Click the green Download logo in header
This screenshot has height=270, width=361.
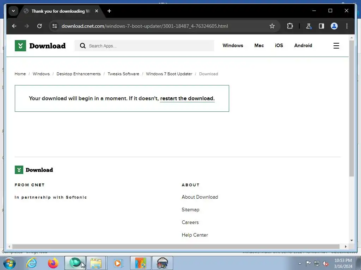[40, 46]
